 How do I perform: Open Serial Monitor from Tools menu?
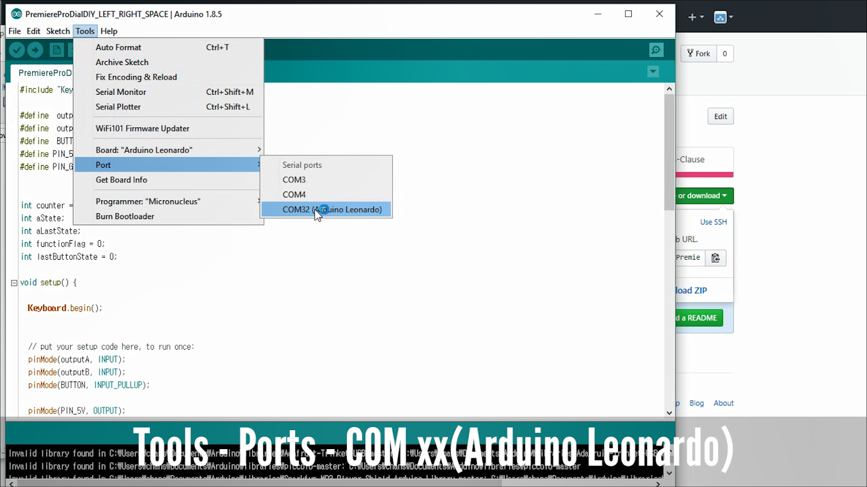click(x=168, y=92)
